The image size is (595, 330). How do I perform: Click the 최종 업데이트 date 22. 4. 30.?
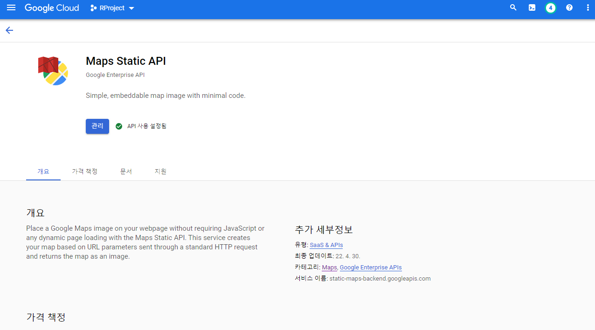tap(348, 256)
